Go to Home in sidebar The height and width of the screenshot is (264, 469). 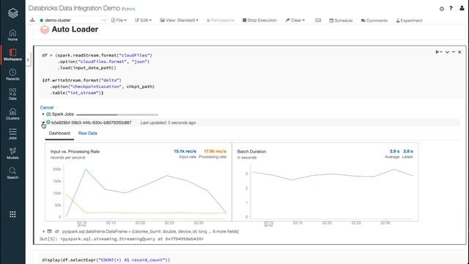click(12, 35)
